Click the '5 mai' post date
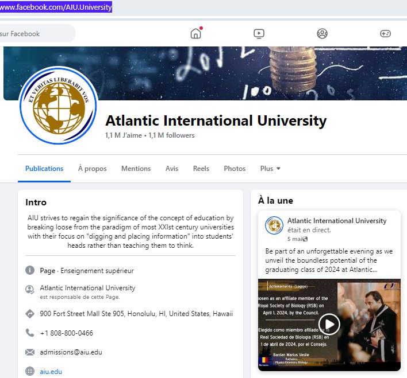 pos(294,239)
